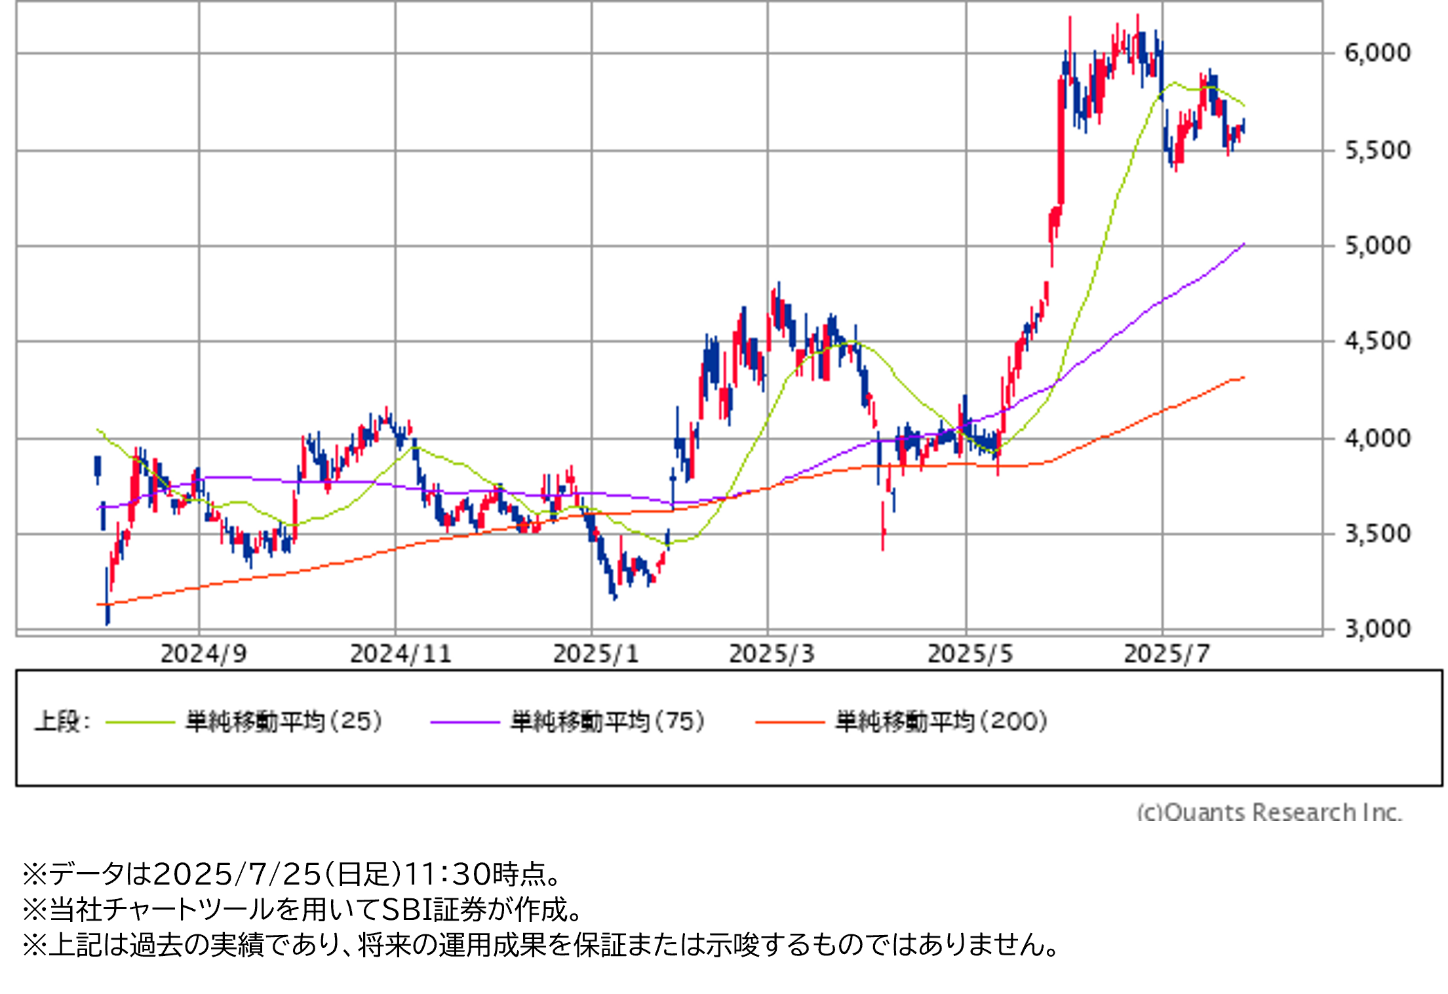This screenshot has width=1448, height=994.
Task: Click the green 25-day moving average legend line
Action: click(140, 723)
